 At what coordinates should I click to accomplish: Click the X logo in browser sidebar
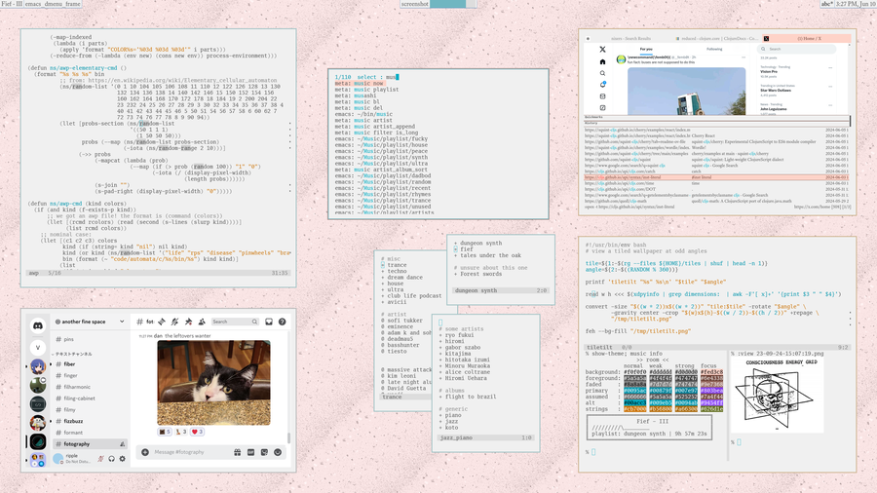(602, 49)
